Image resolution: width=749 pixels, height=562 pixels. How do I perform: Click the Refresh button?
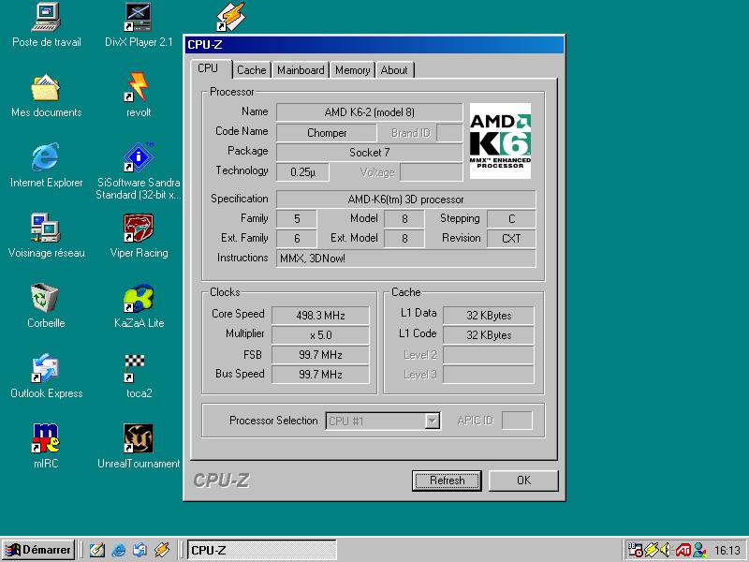click(447, 481)
